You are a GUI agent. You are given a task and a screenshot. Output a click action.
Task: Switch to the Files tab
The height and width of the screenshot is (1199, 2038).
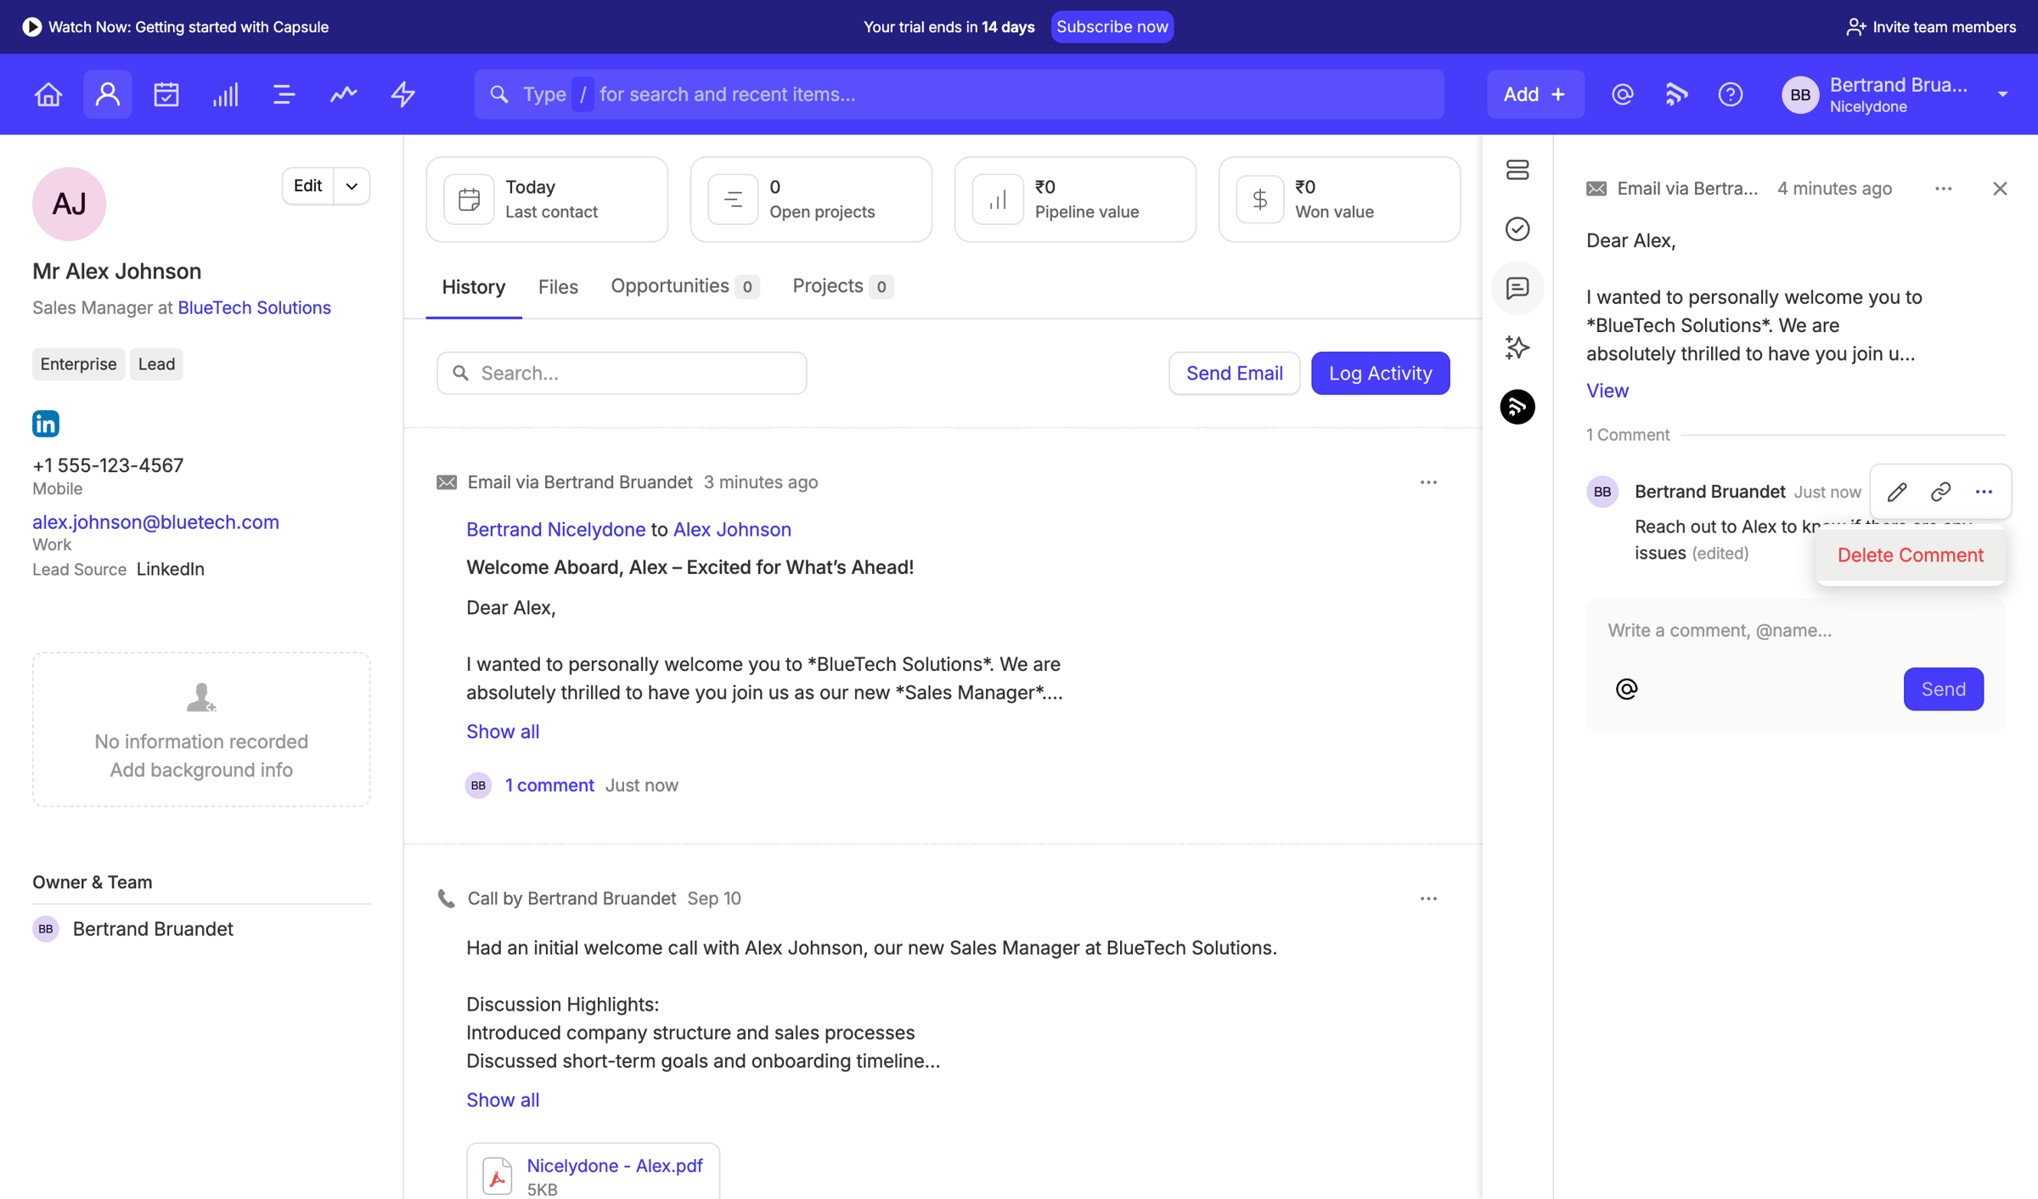(558, 287)
